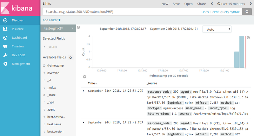Click New in the top menu
The width and height of the screenshot is (254, 136).
click(165, 4)
